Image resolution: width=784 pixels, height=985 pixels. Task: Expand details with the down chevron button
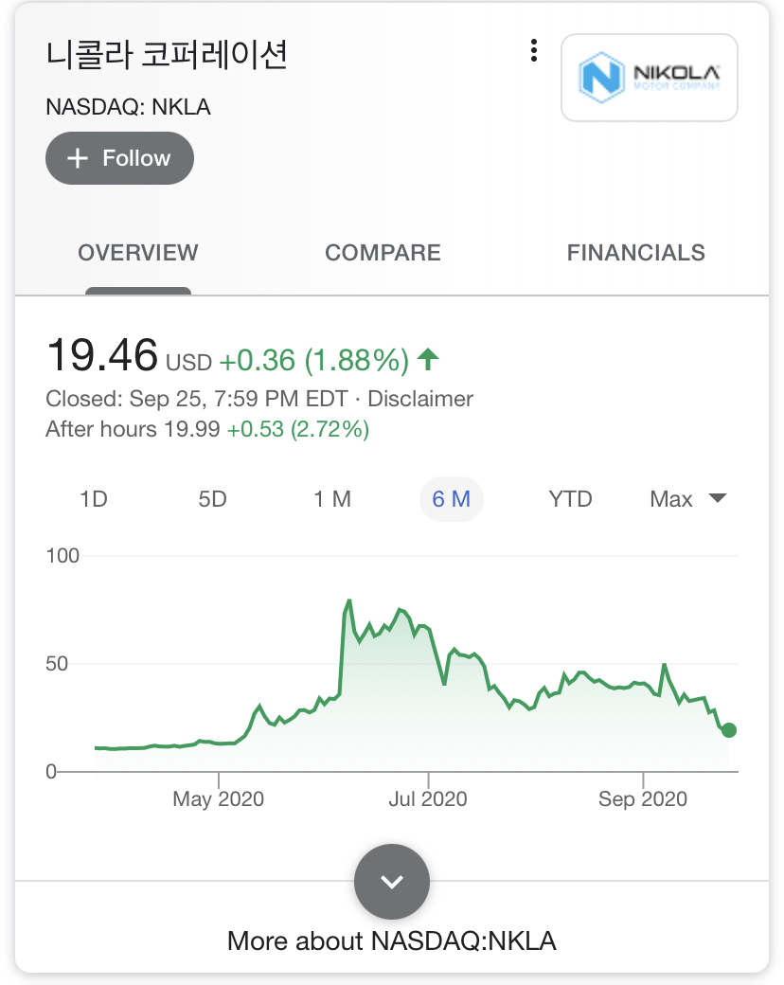(392, 882)
